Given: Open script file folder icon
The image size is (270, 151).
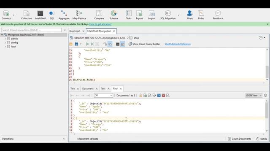Looking at the screenshot, I should pos(71,44).
